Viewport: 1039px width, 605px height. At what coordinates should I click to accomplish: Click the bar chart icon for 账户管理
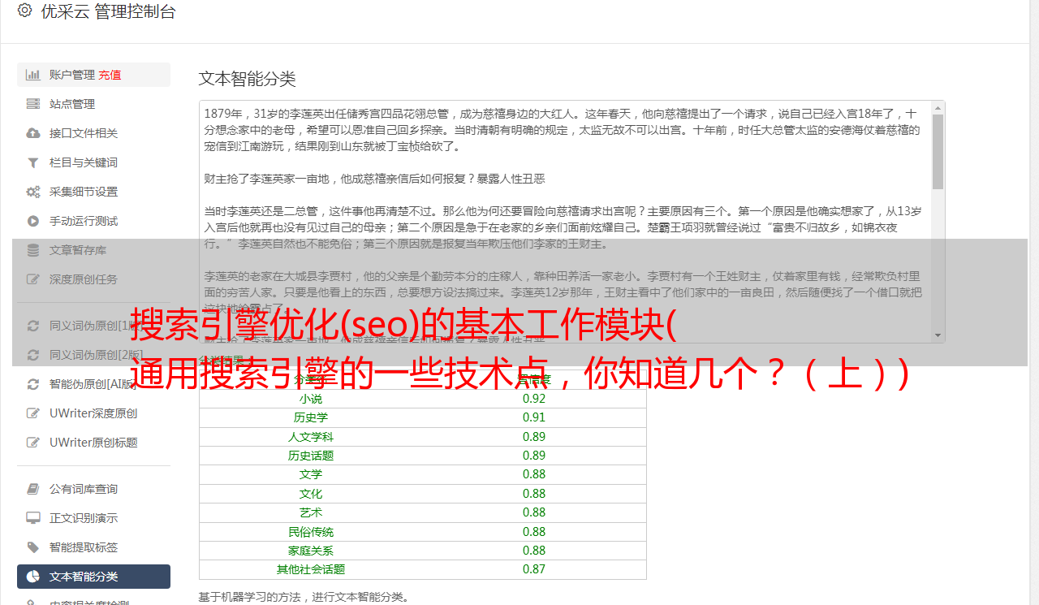33,75
